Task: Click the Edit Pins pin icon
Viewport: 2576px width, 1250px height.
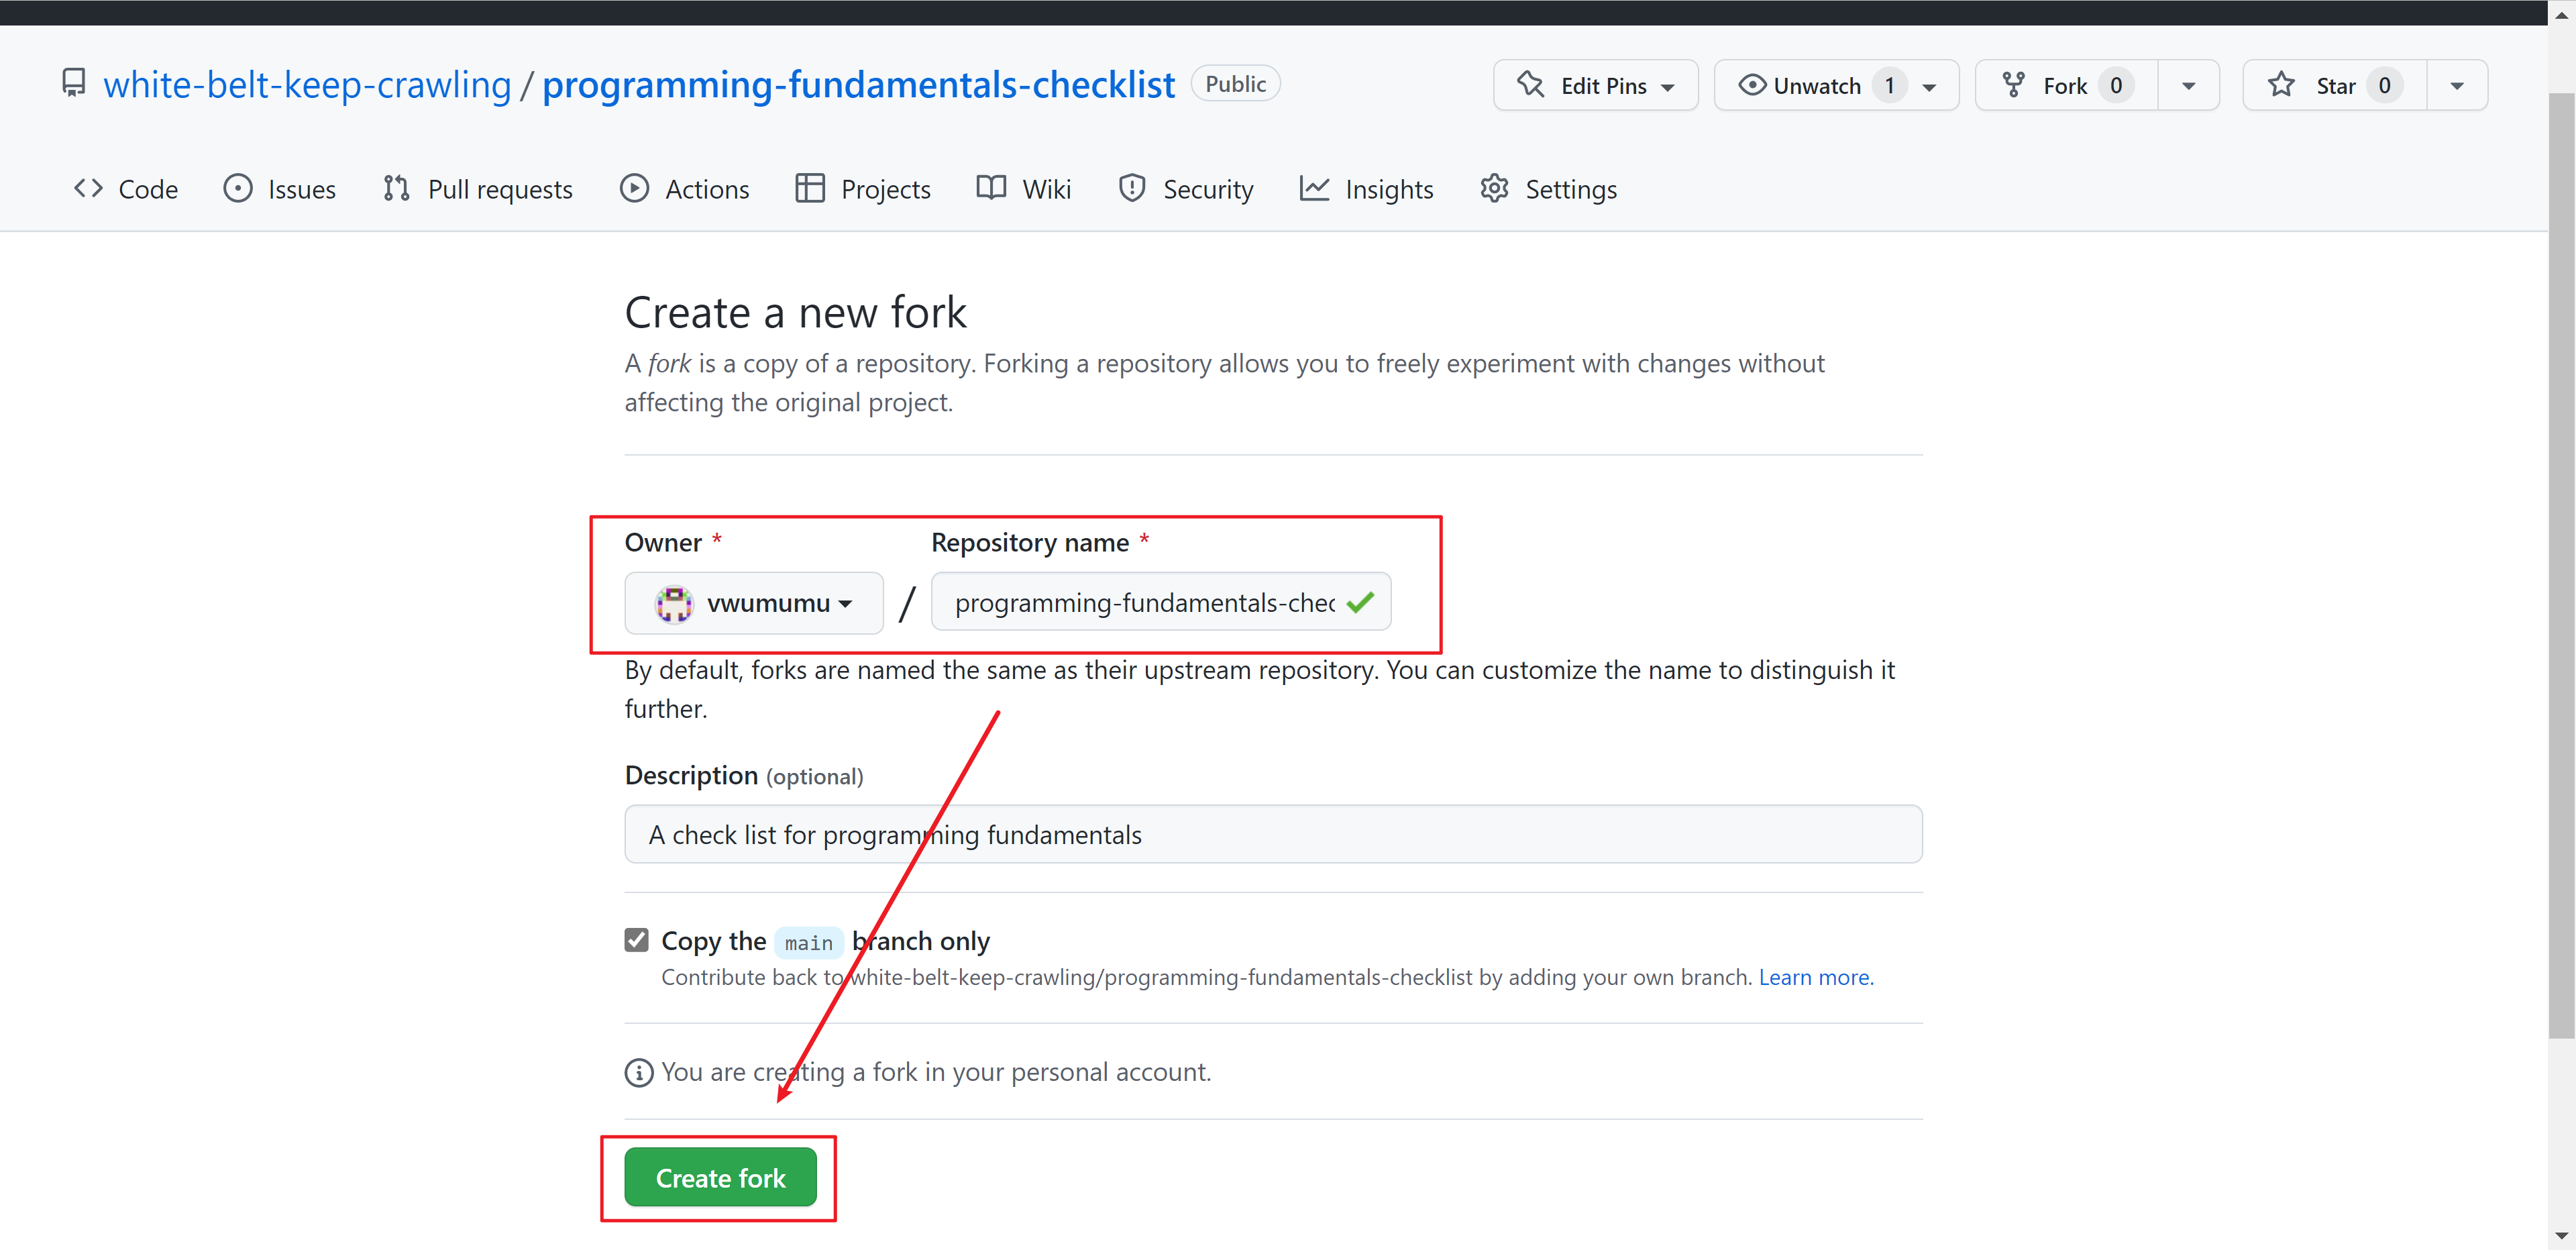Action: [1530, 85]
